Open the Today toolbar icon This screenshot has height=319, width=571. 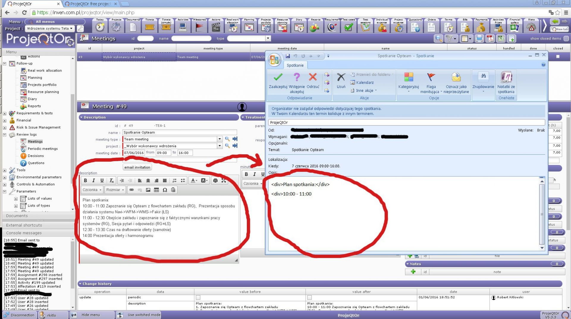click(x=100, y=26)
